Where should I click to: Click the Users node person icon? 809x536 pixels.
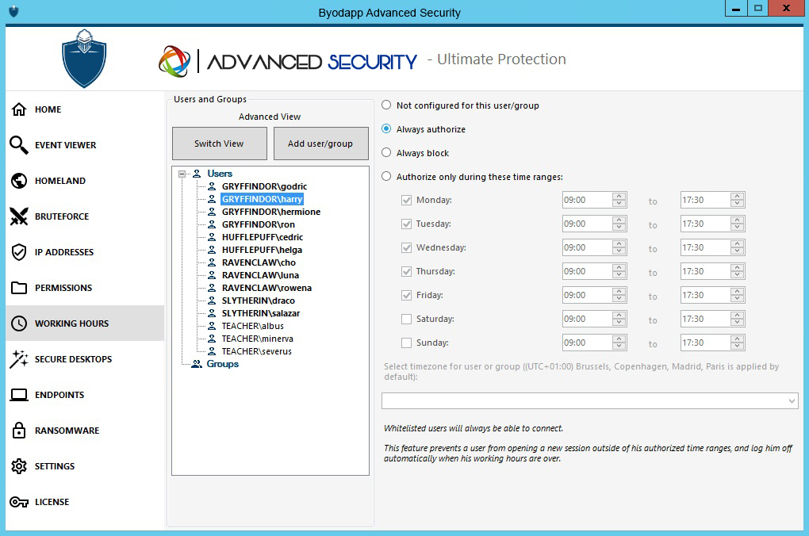pos(197,174)
